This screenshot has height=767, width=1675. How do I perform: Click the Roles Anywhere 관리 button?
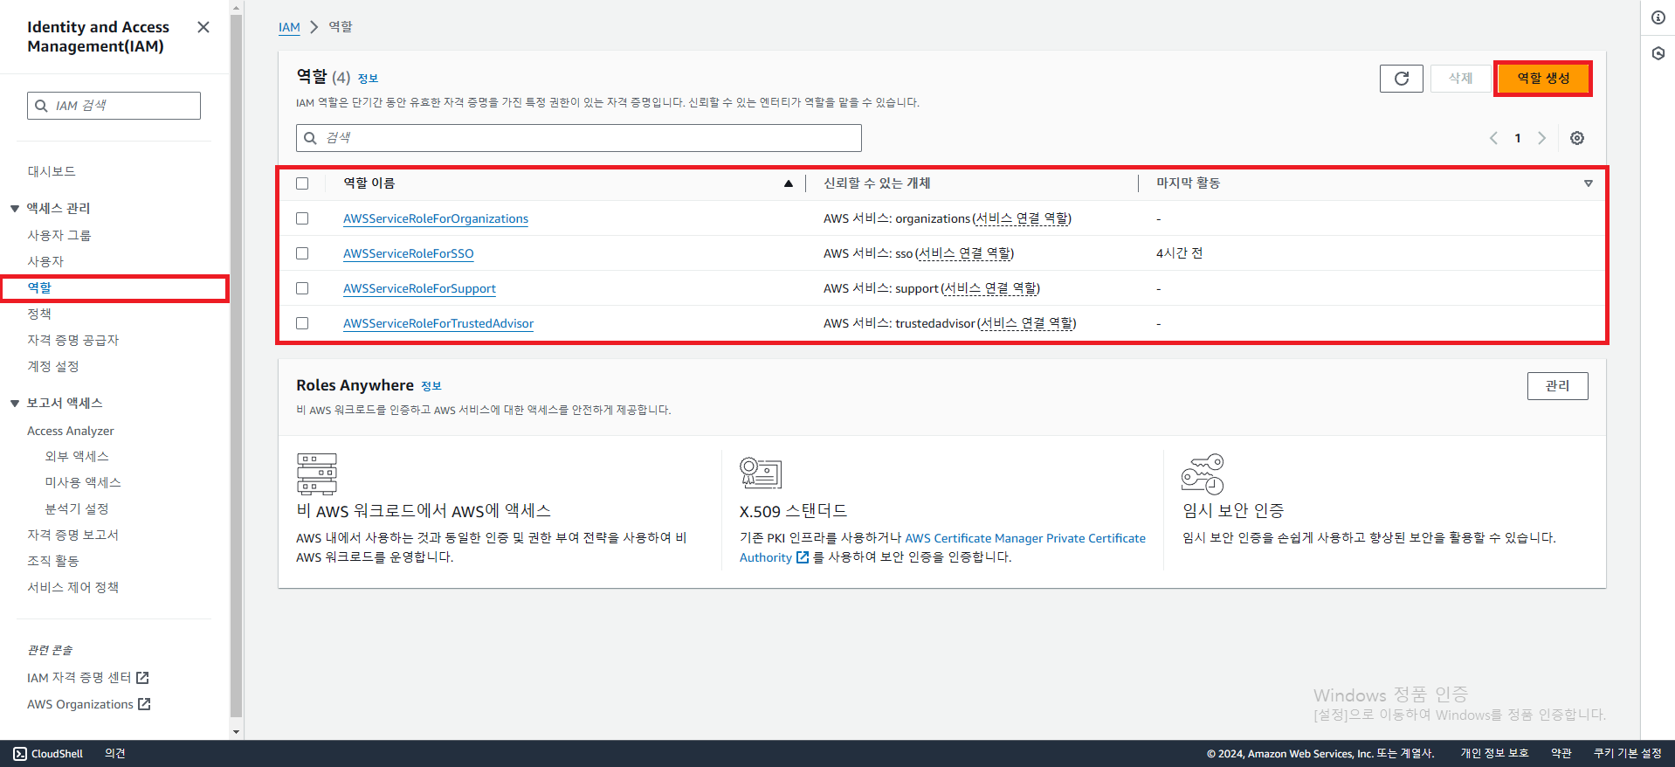click(x=1557, y=386)
